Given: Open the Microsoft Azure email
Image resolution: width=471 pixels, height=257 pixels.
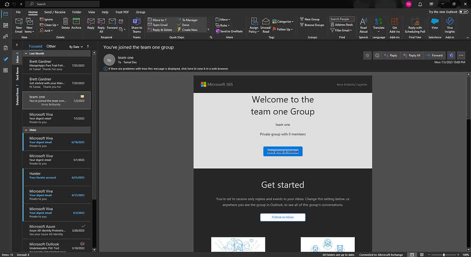Looking at the screenshot, I should (x=57, y=230).
